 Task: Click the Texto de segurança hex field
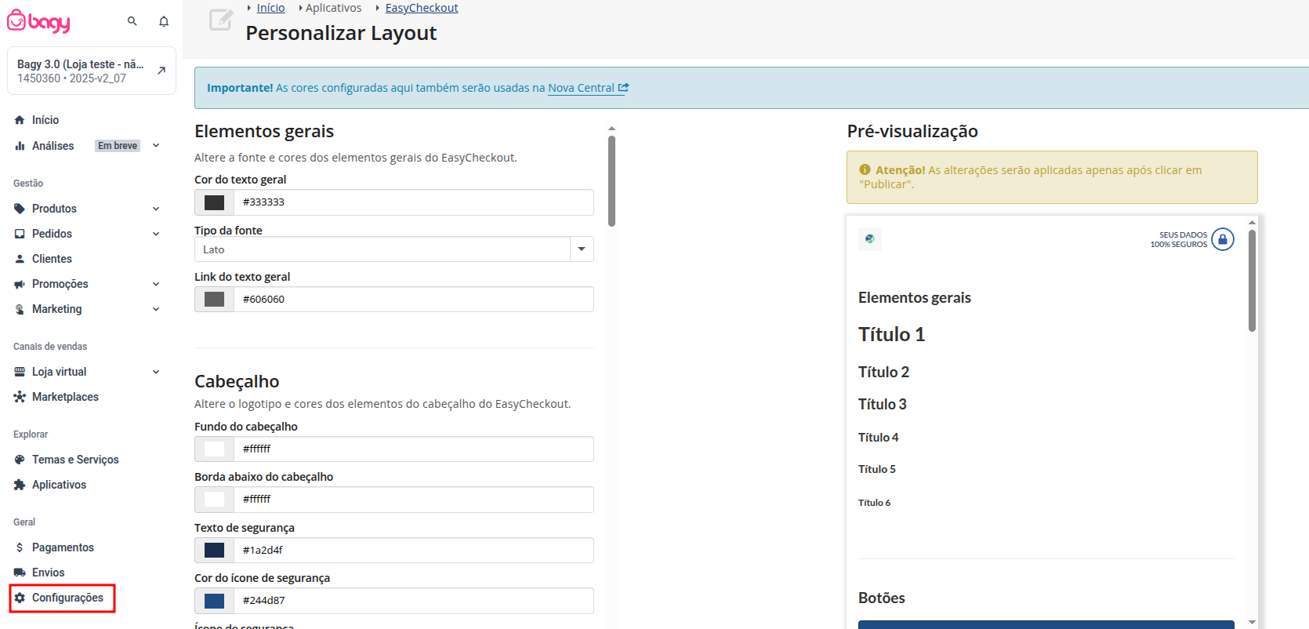tap(413, 551)
